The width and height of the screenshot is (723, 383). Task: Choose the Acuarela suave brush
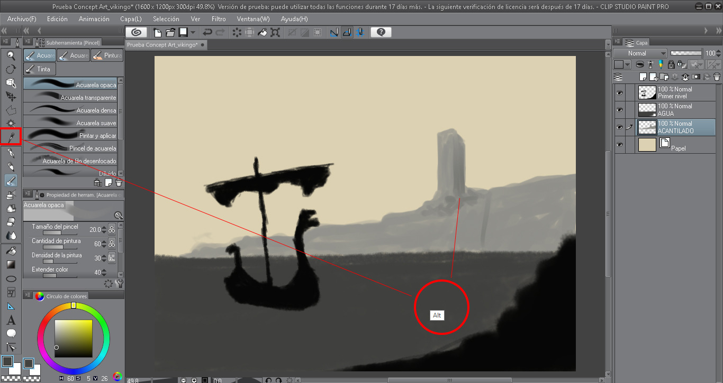coord(70,122)
